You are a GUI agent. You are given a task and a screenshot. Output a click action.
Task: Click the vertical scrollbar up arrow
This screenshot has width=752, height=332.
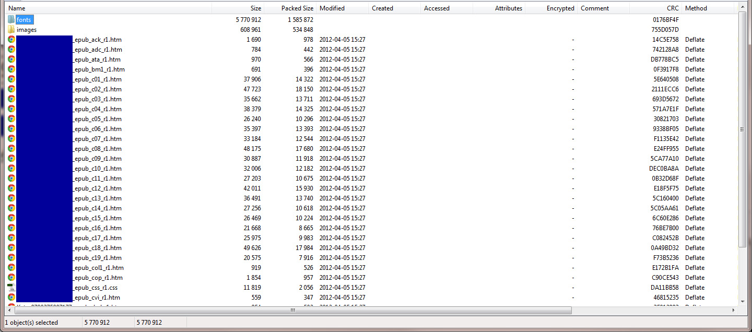743,7
